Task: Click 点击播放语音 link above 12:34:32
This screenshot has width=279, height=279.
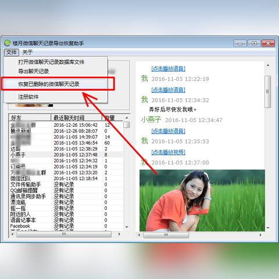Action: [x=169, y=90]
